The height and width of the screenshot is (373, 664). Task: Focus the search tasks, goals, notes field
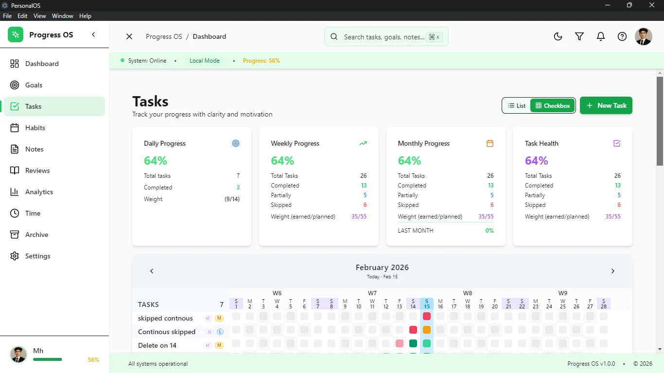point(386,36)
